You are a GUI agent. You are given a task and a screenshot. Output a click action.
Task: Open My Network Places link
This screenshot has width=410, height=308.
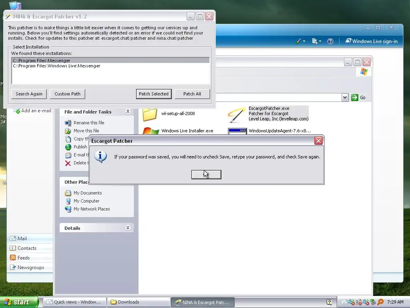92,209
